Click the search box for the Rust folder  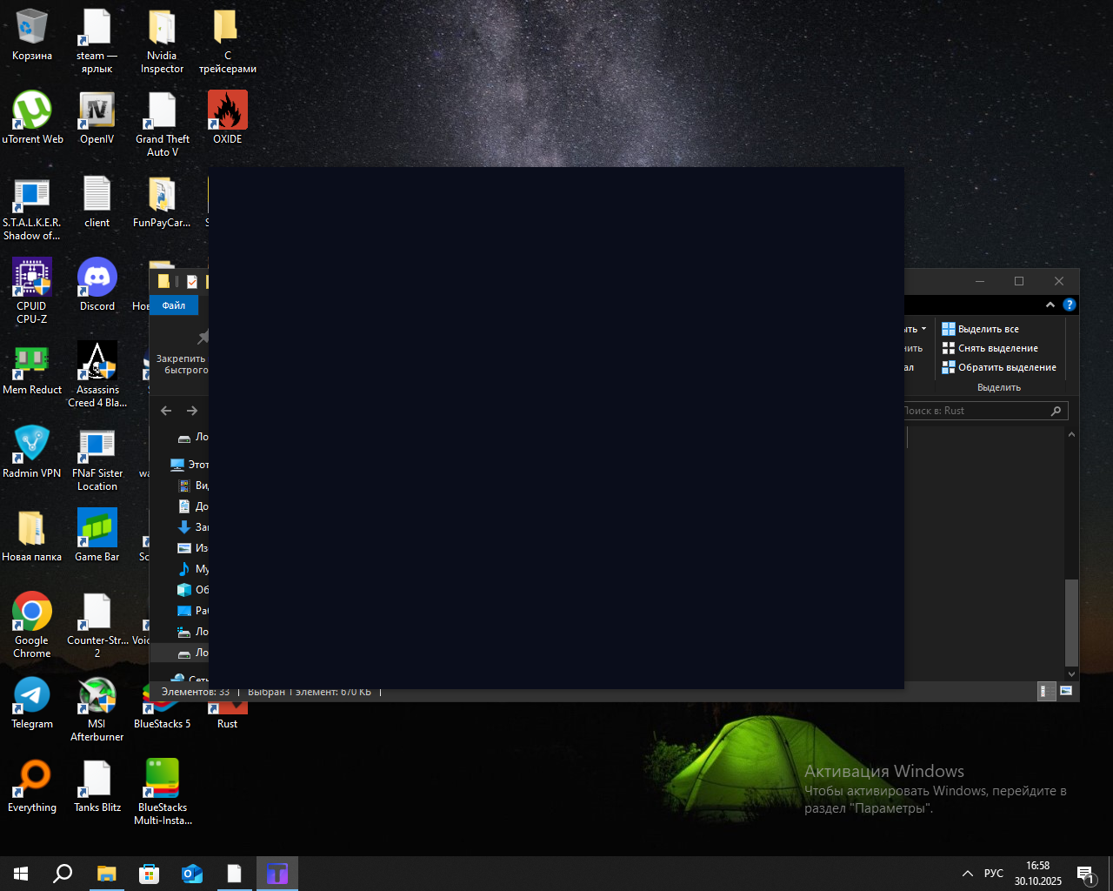tap(974, 411)
